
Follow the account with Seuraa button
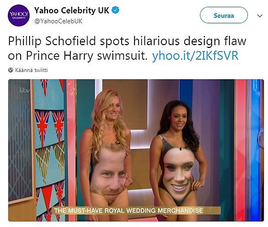click(224, 15)
